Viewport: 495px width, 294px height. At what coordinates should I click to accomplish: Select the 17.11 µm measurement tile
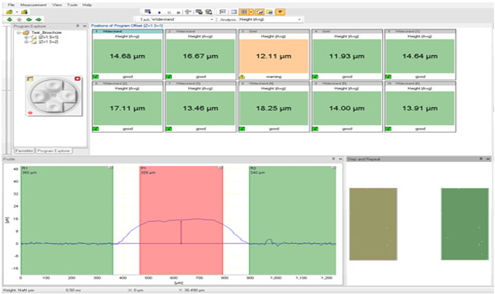point(127,108)
